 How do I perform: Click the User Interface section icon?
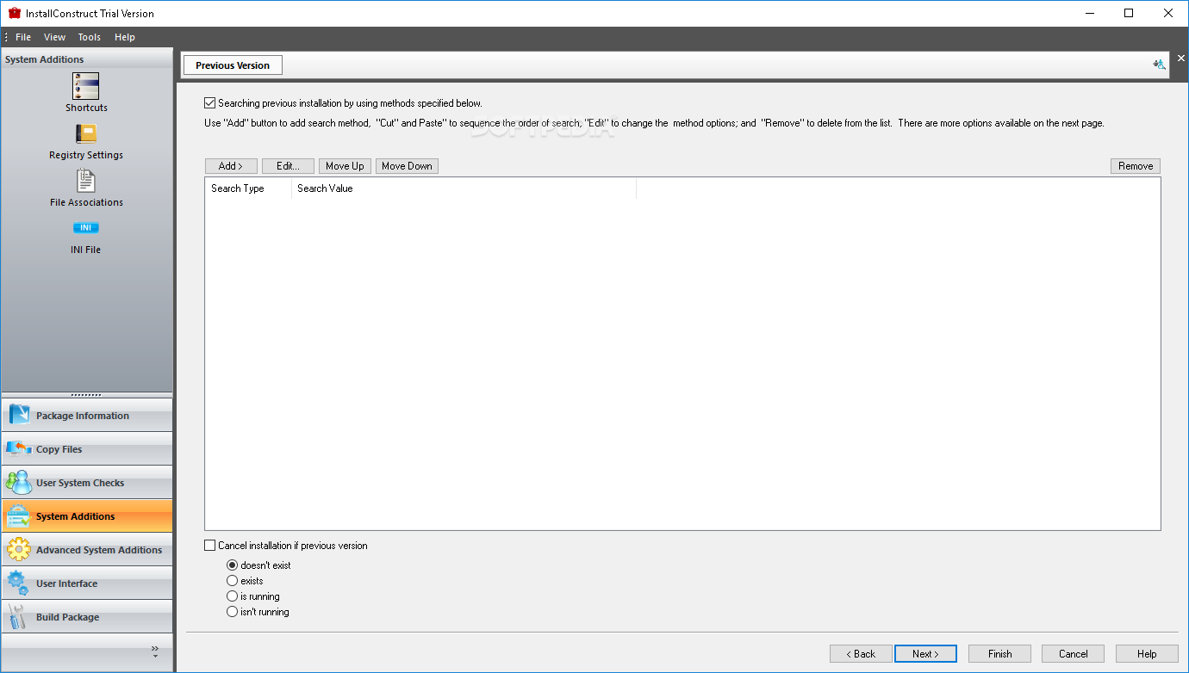(19, 583)
